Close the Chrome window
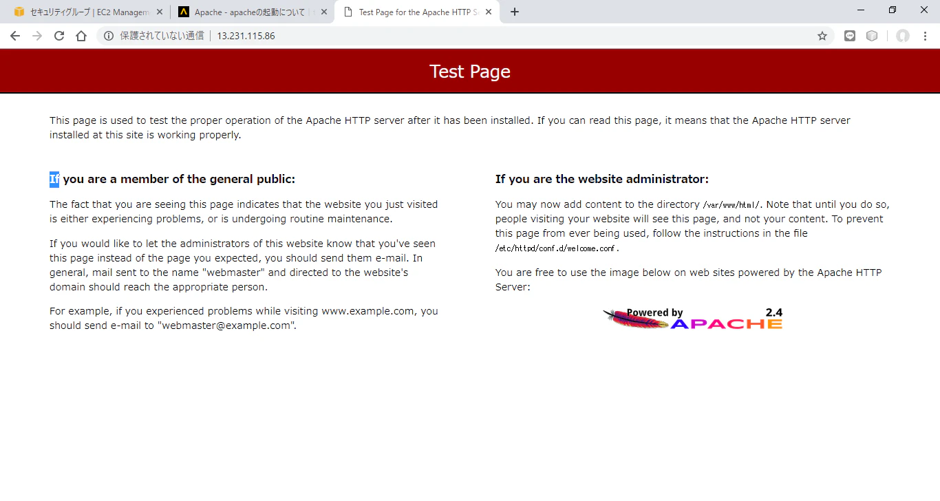The image size is (940, 501). (x=924, y=10)
